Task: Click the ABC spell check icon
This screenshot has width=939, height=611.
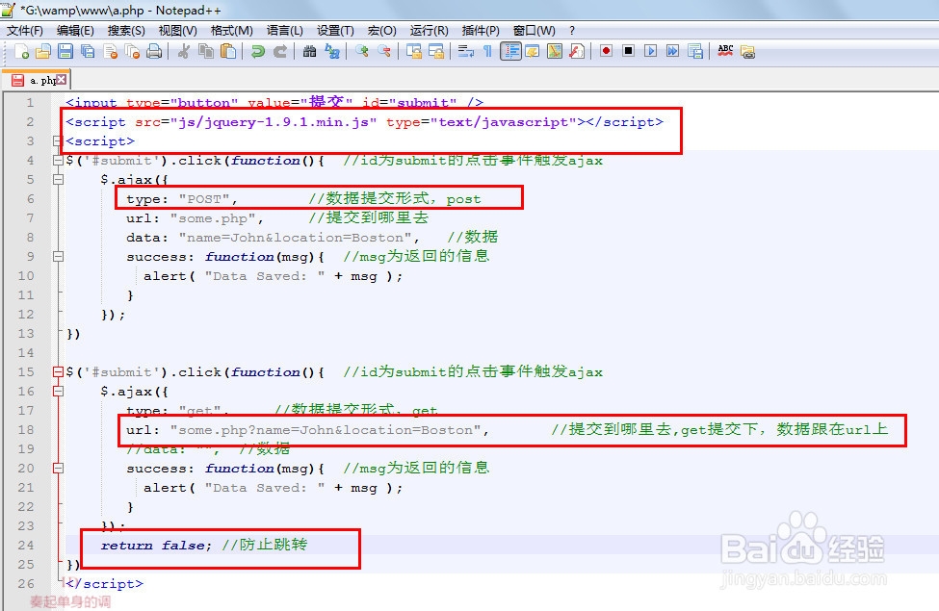Action: tap(725, 51)
